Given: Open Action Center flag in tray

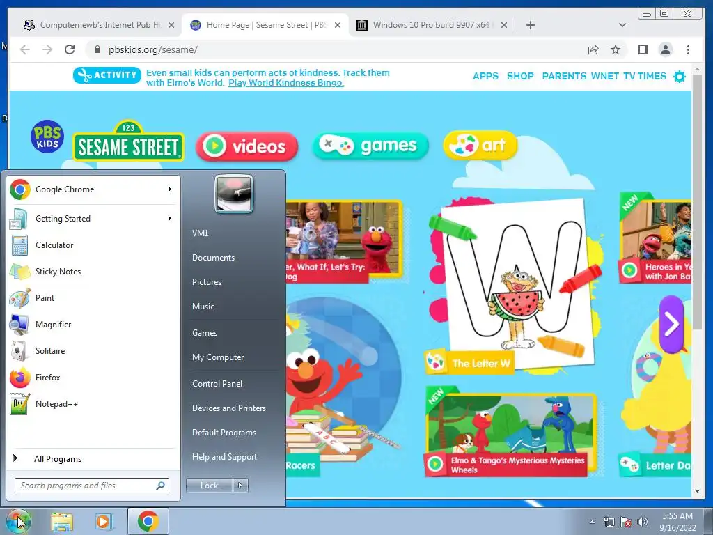Looking at the screenshot, I should click(626, 522).
